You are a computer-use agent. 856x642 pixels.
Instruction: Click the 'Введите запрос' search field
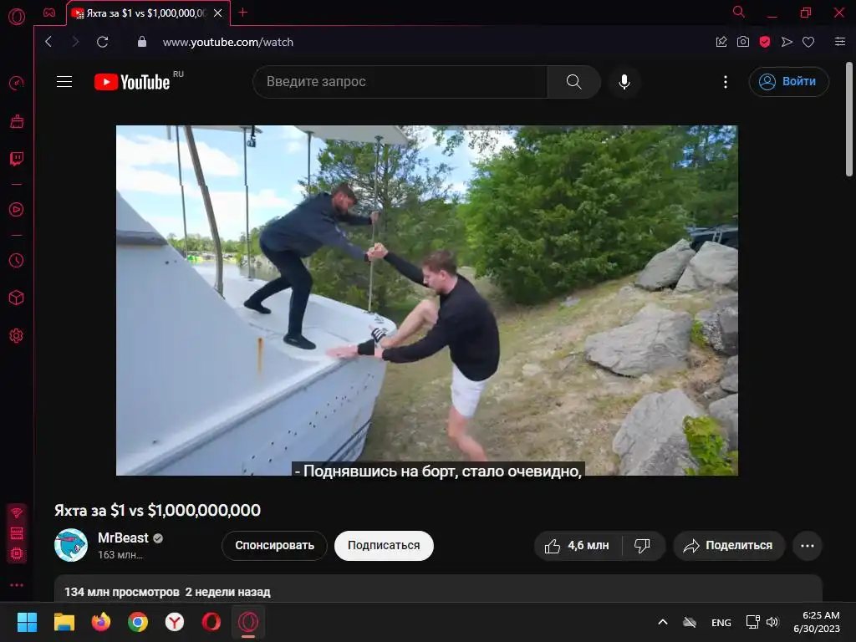coord(400,82)
